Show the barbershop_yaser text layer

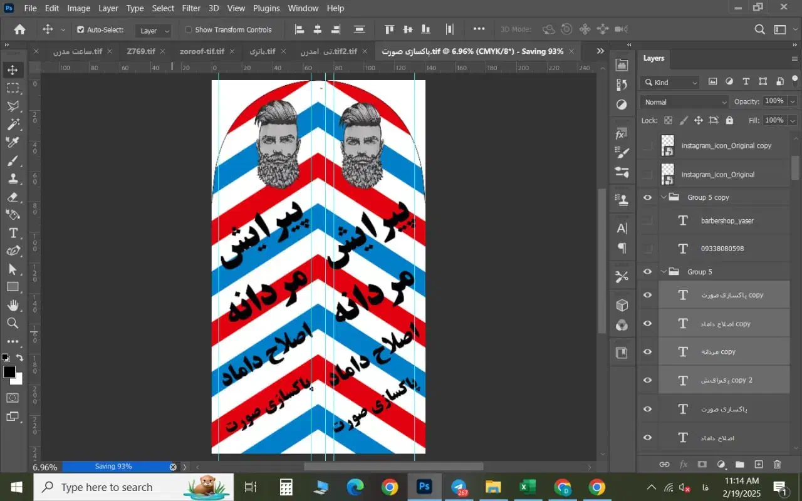tap(648, 220)
